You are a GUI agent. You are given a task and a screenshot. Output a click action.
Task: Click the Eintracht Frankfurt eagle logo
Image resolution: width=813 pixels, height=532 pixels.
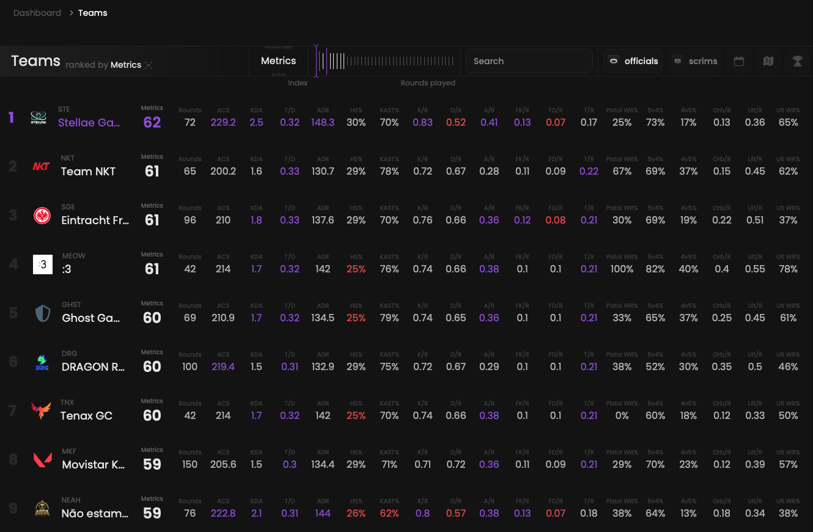[42, 215]
